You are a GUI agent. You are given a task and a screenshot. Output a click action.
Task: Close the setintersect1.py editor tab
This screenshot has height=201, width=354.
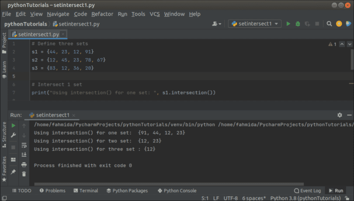[x=64, y=34]
